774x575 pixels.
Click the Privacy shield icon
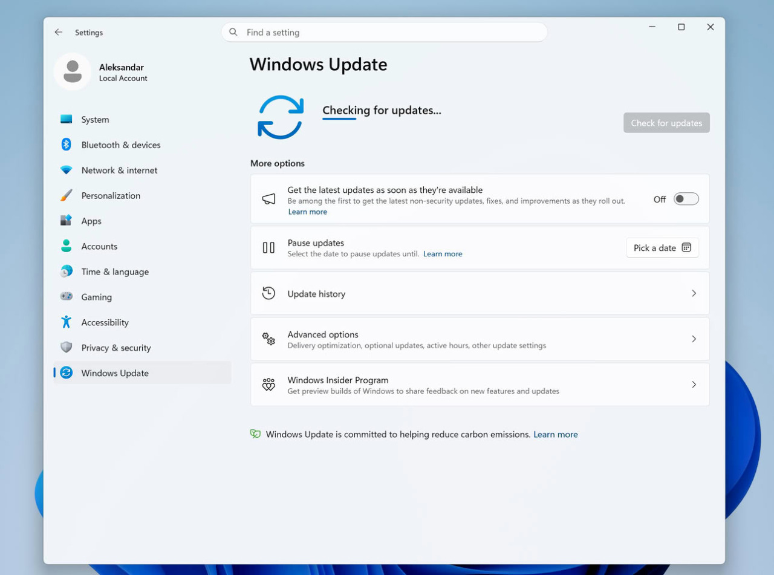67,348
